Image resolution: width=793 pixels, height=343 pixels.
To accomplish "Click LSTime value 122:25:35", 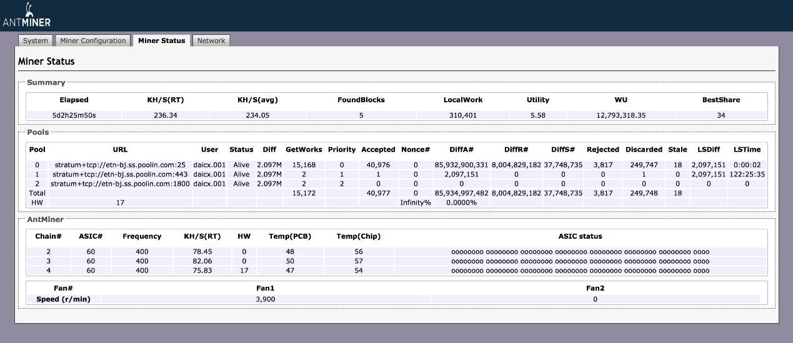I will 747,175.
